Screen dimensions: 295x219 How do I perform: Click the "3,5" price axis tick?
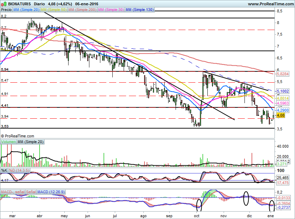(279, 129)
